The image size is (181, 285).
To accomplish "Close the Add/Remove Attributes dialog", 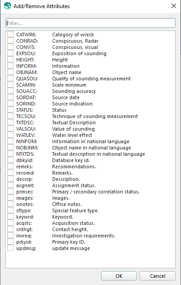I will [x=173, y=6].
